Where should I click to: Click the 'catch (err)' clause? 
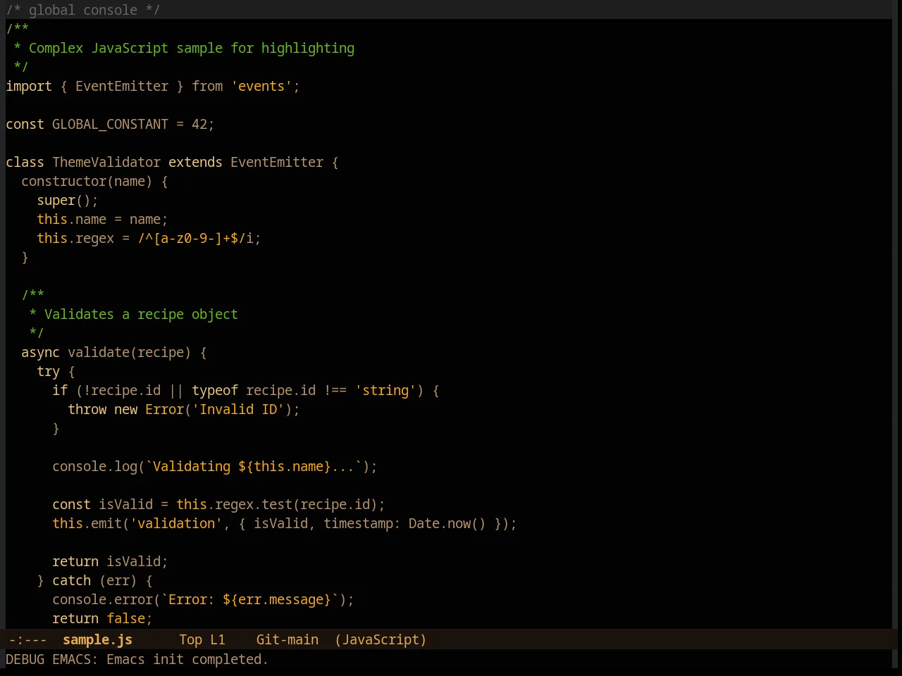(94, 580)
